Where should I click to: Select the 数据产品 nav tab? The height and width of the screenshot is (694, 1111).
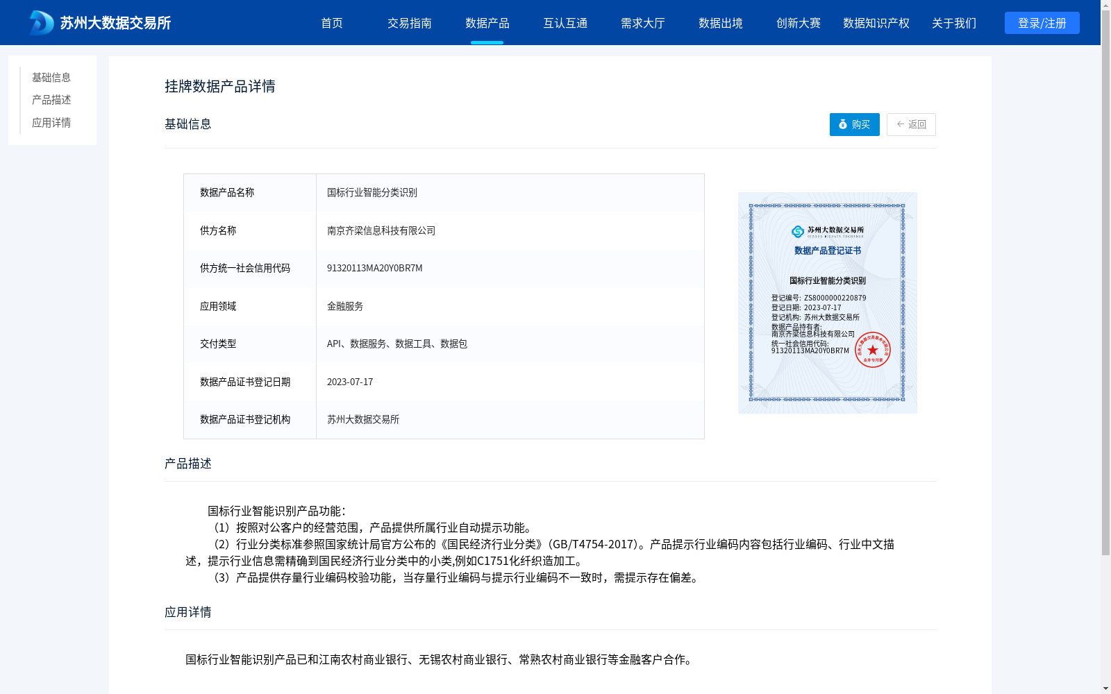487,23
